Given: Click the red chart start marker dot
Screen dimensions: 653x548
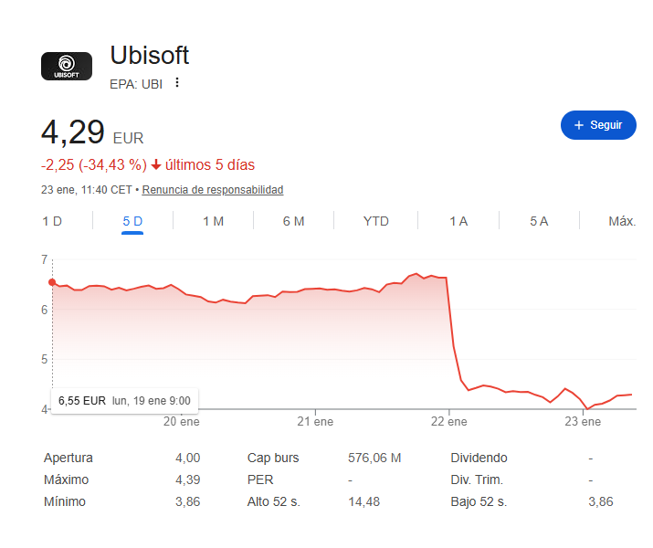Looking at the screenshot, I should click(52, 282).
